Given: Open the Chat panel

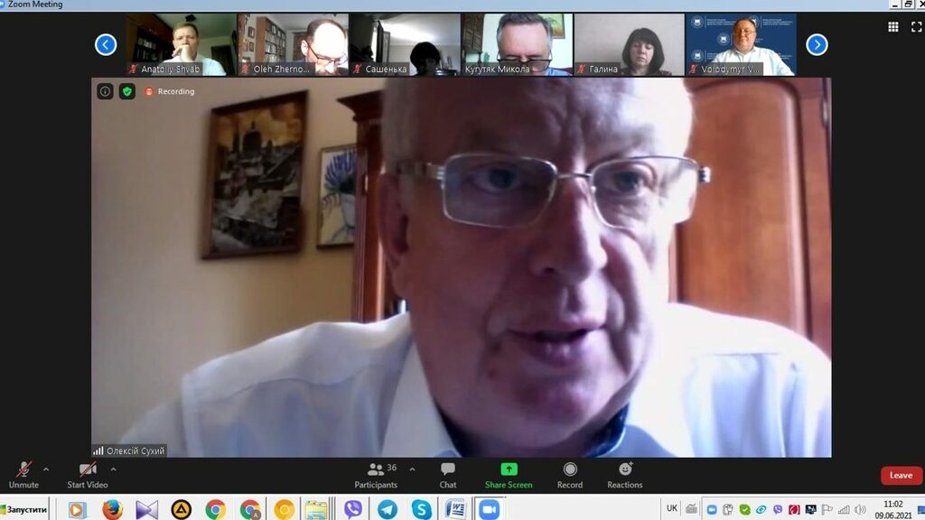Looking at the screenshot, I should (x=447, y=475).
